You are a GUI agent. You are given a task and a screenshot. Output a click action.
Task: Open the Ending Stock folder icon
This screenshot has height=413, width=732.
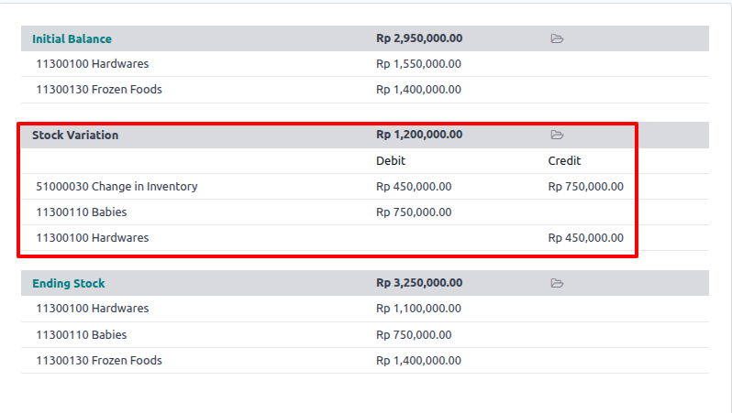coord(557,283)
